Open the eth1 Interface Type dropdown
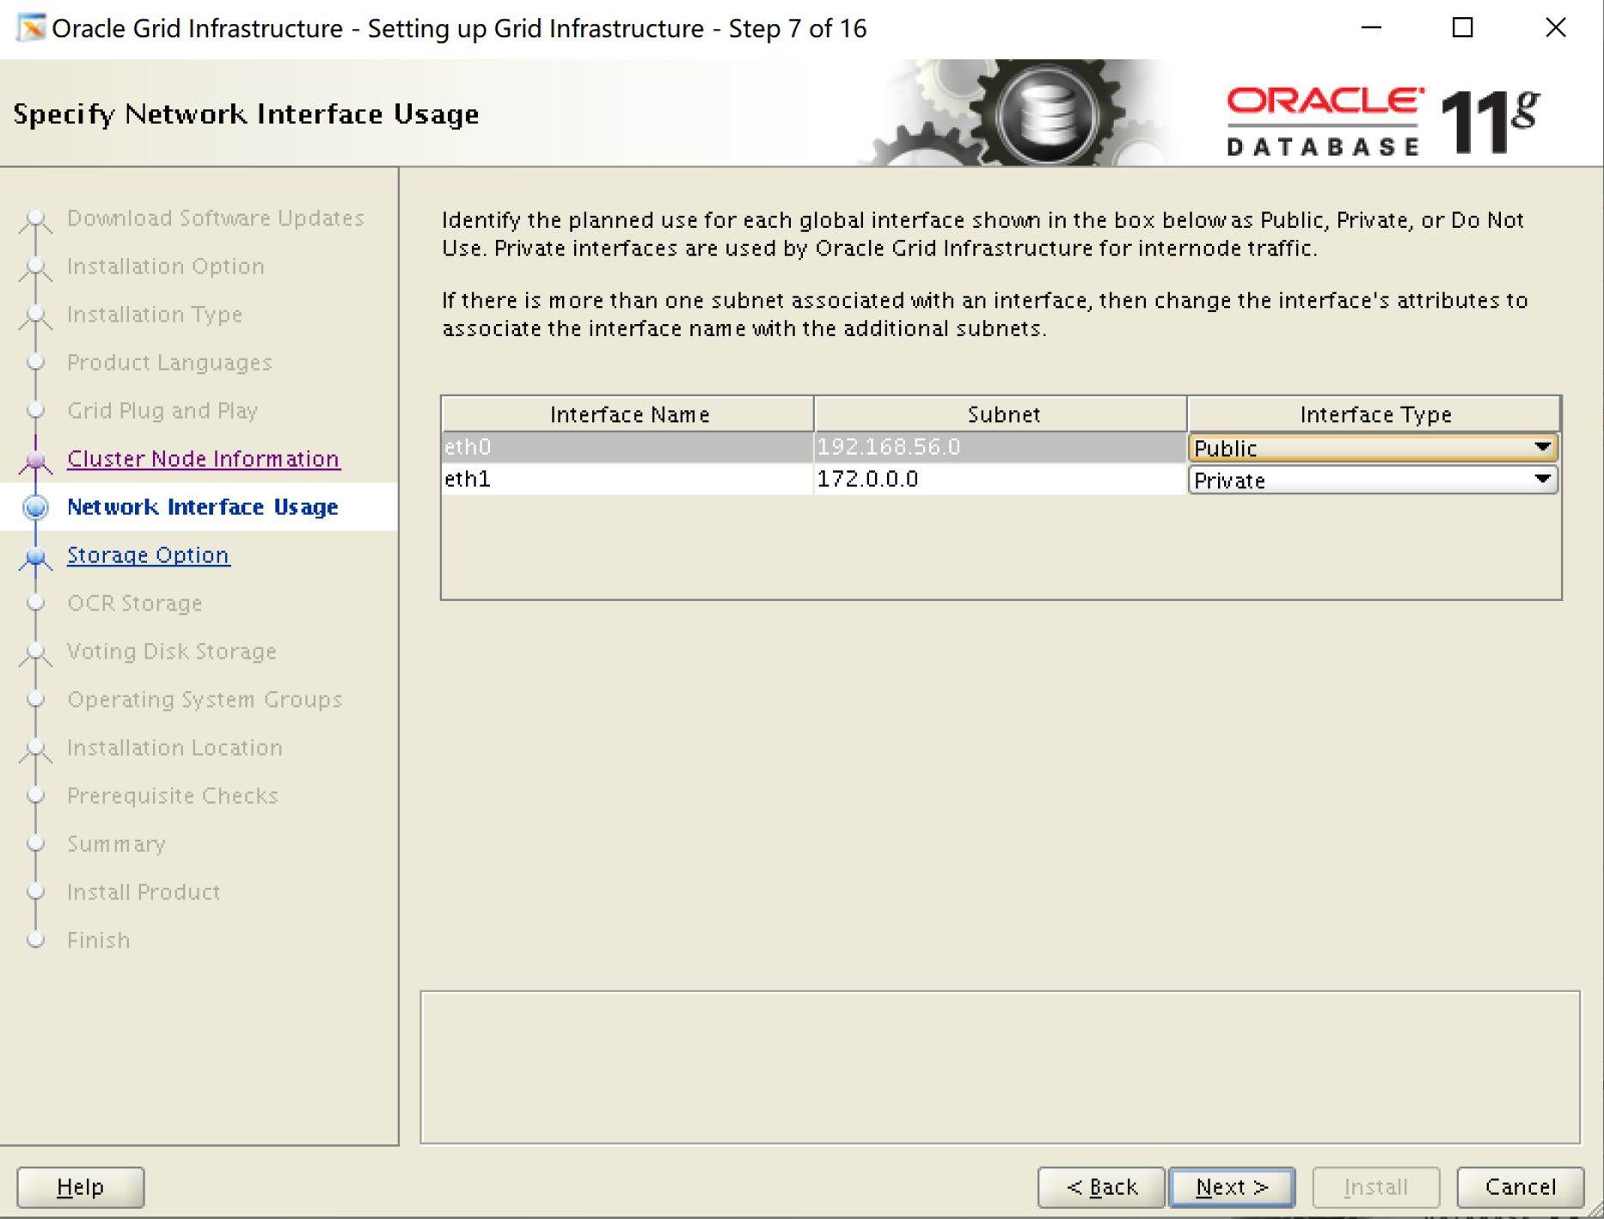The image size is (1604, 1219). tap(1373, 479)
